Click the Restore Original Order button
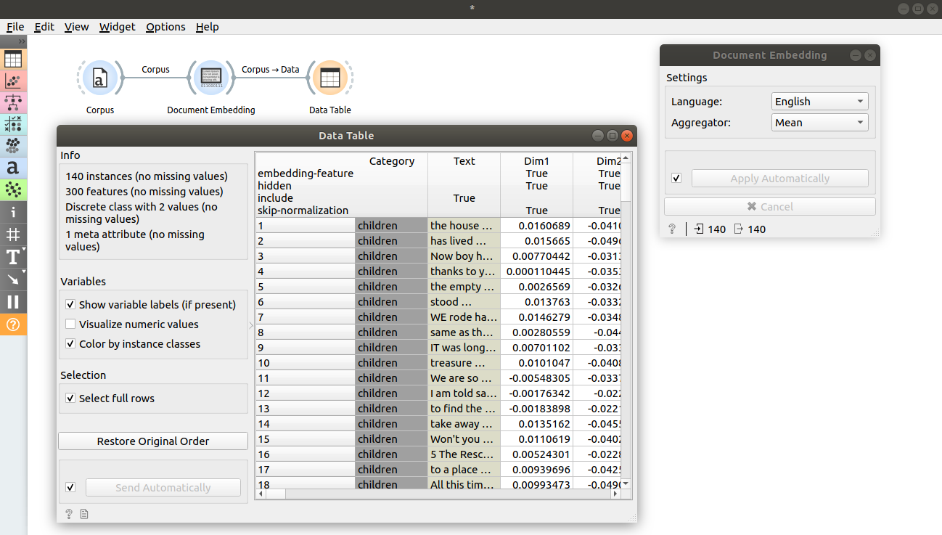The image size is (942, 535). 153,441
